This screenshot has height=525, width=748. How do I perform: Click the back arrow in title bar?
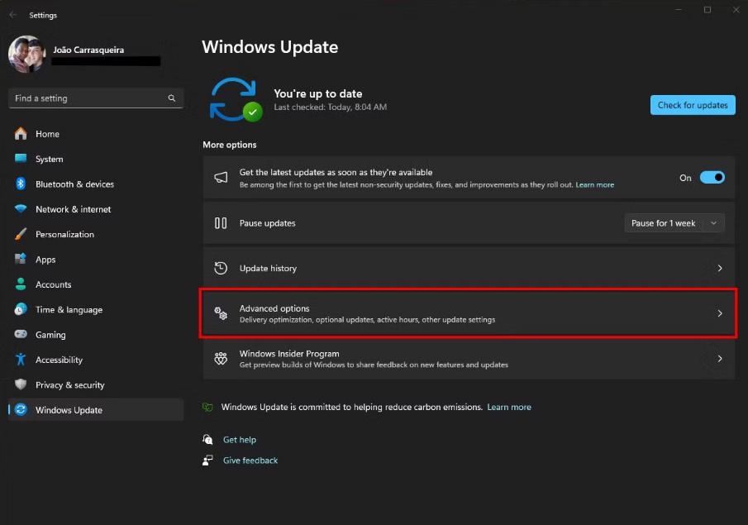point(13,15)
